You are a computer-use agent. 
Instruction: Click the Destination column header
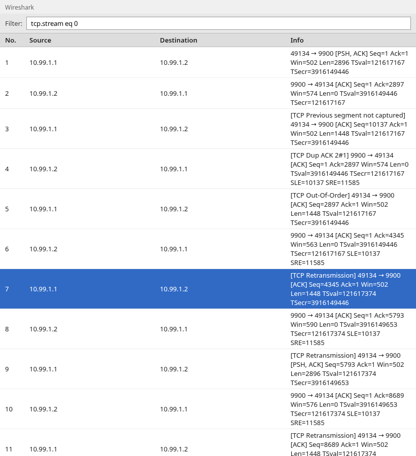(179, 40)
